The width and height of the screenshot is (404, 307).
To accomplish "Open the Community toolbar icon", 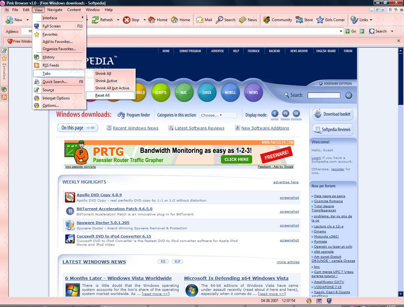I will (x=267, y=20).
